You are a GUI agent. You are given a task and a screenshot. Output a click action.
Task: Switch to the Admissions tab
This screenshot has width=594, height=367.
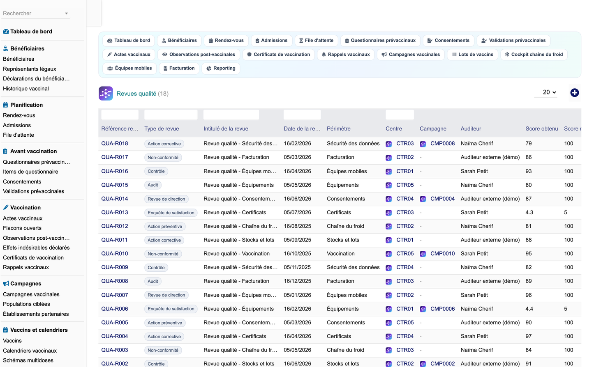272,41
